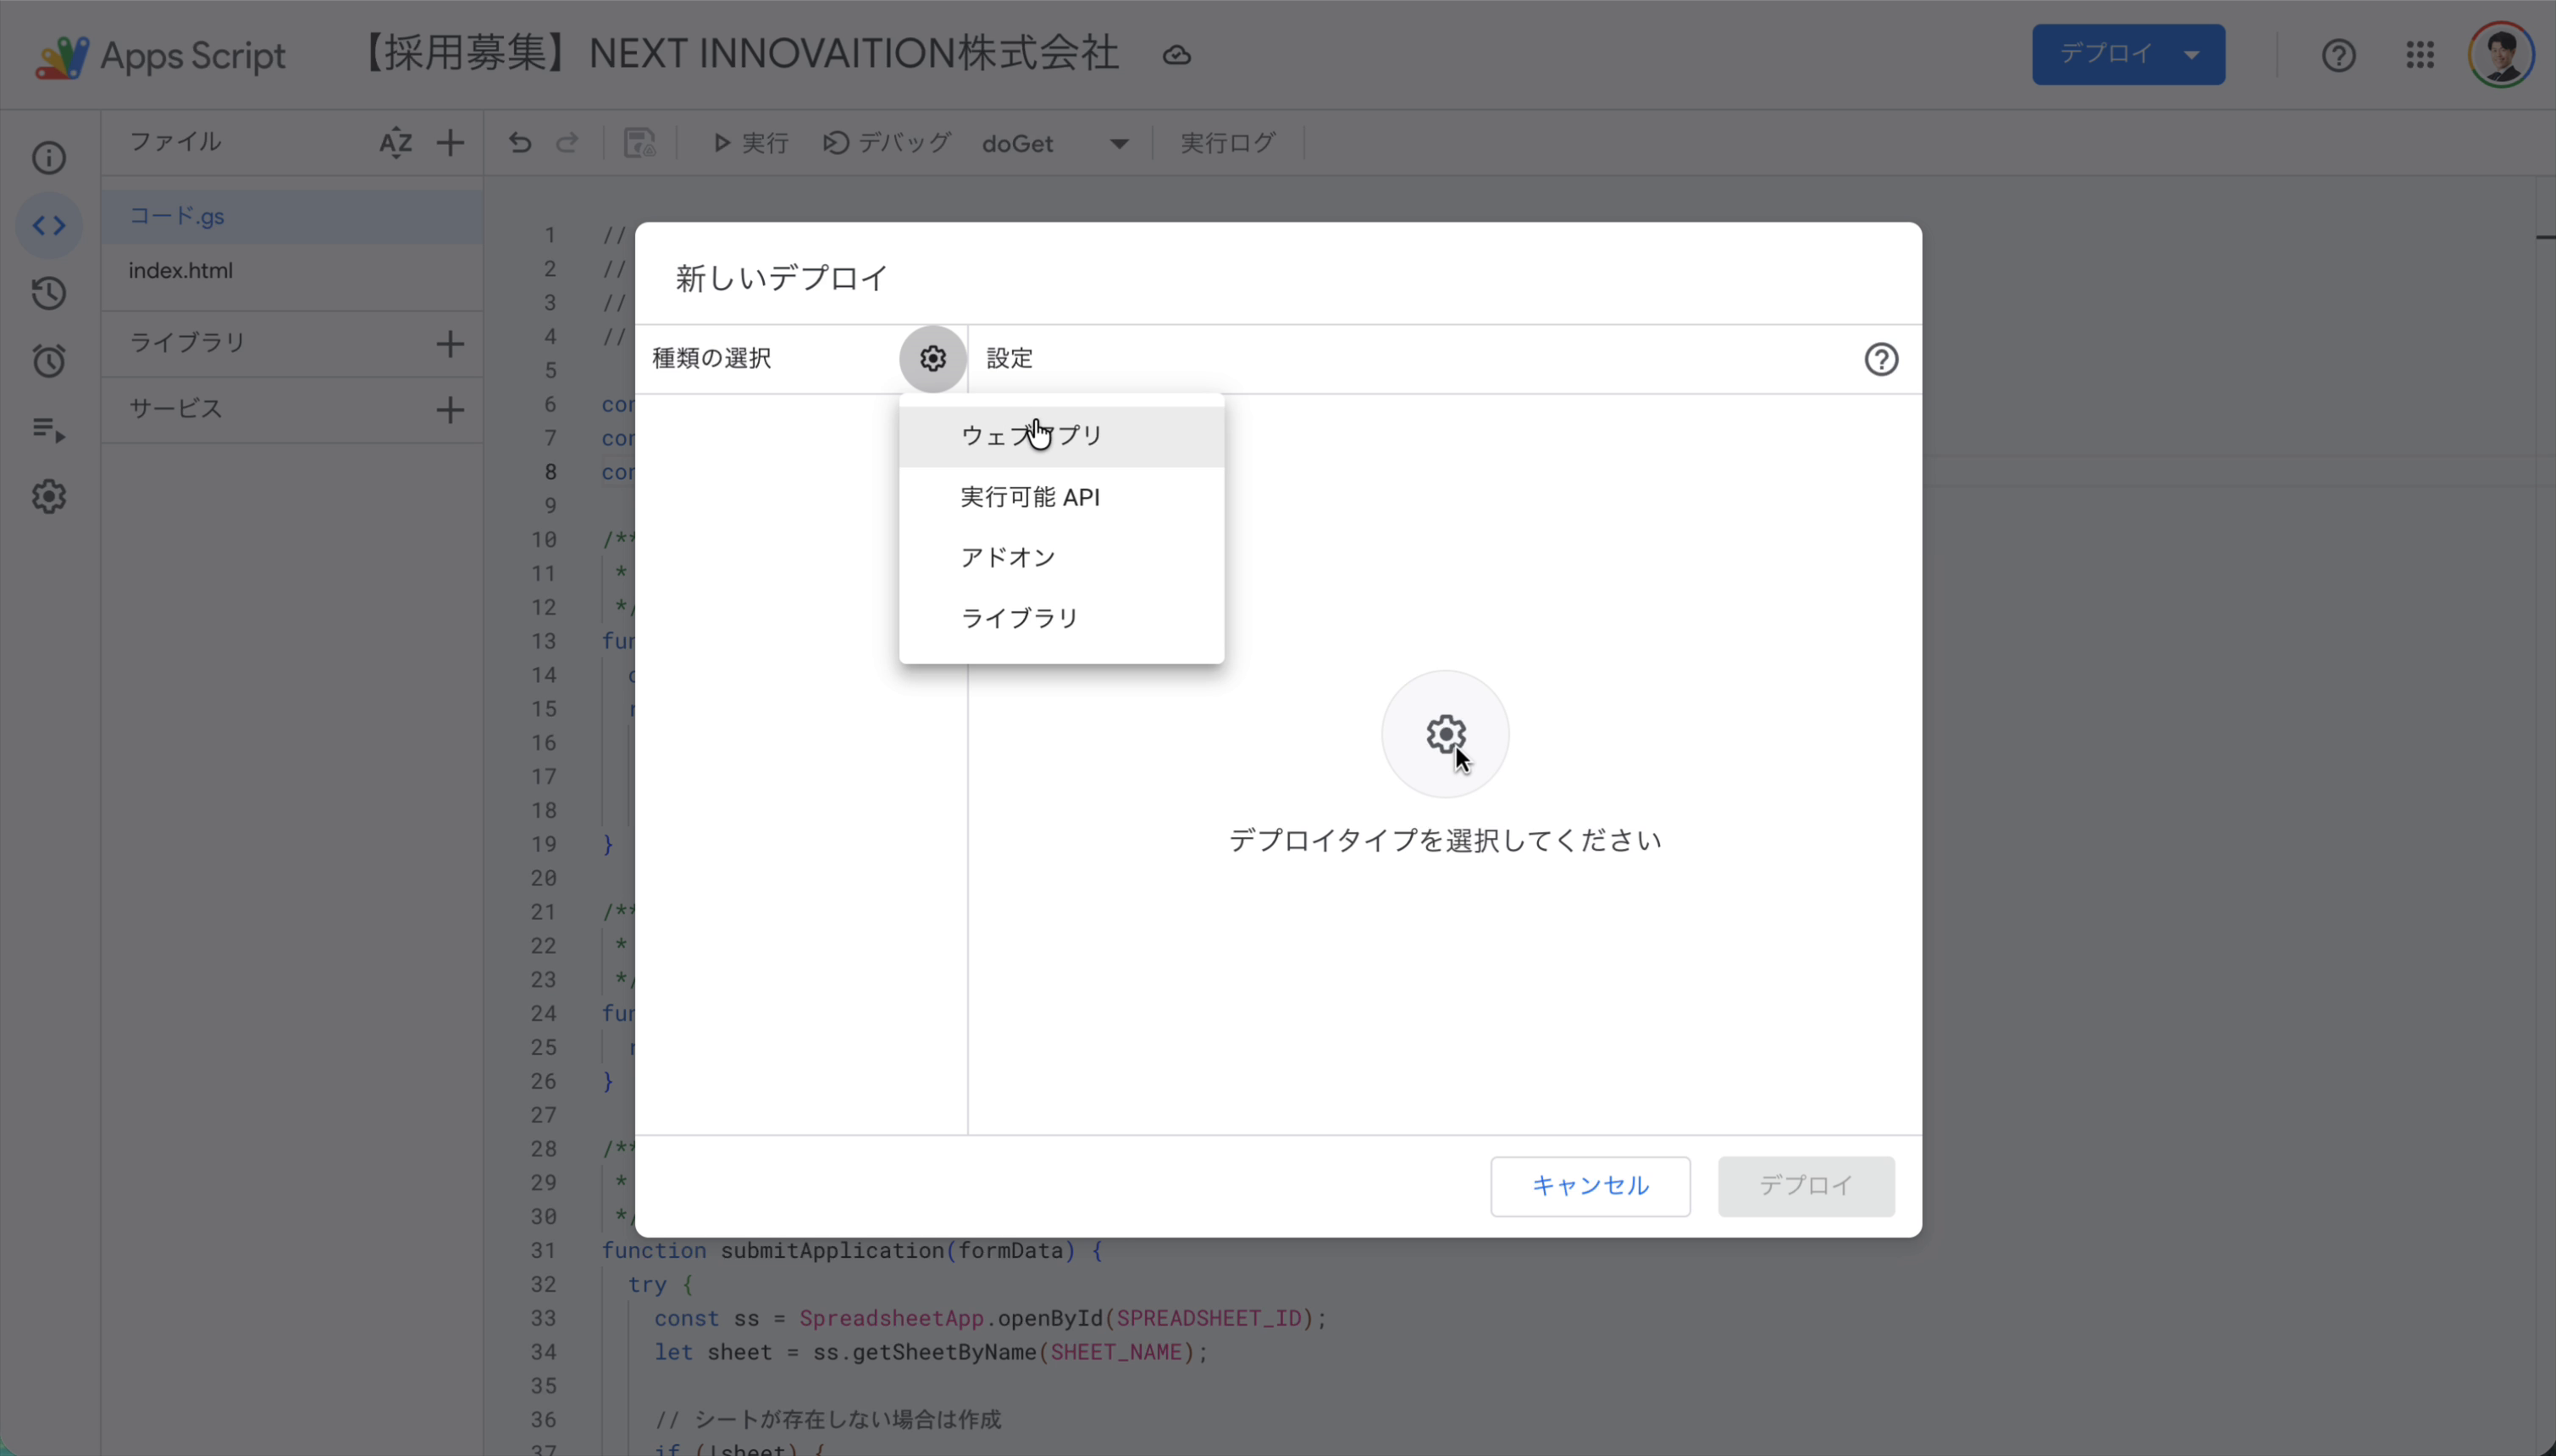The height and width of the screenshot is (1456, 2556).
Task: Click the Undo icon in the toolbar
Action: pos(517,143)
